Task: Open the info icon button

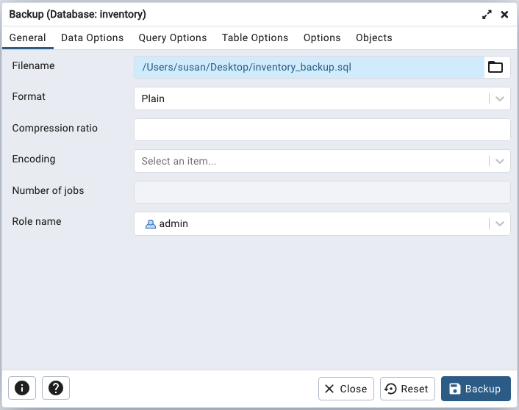Action: tap(22, 388)
